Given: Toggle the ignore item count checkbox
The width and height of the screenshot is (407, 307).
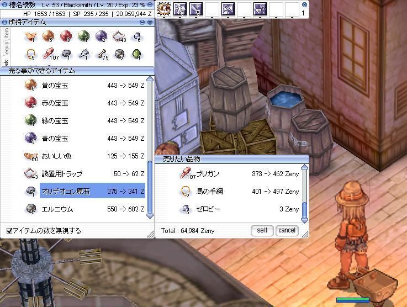Looking at the screenshot, I should tap(9, 231).
